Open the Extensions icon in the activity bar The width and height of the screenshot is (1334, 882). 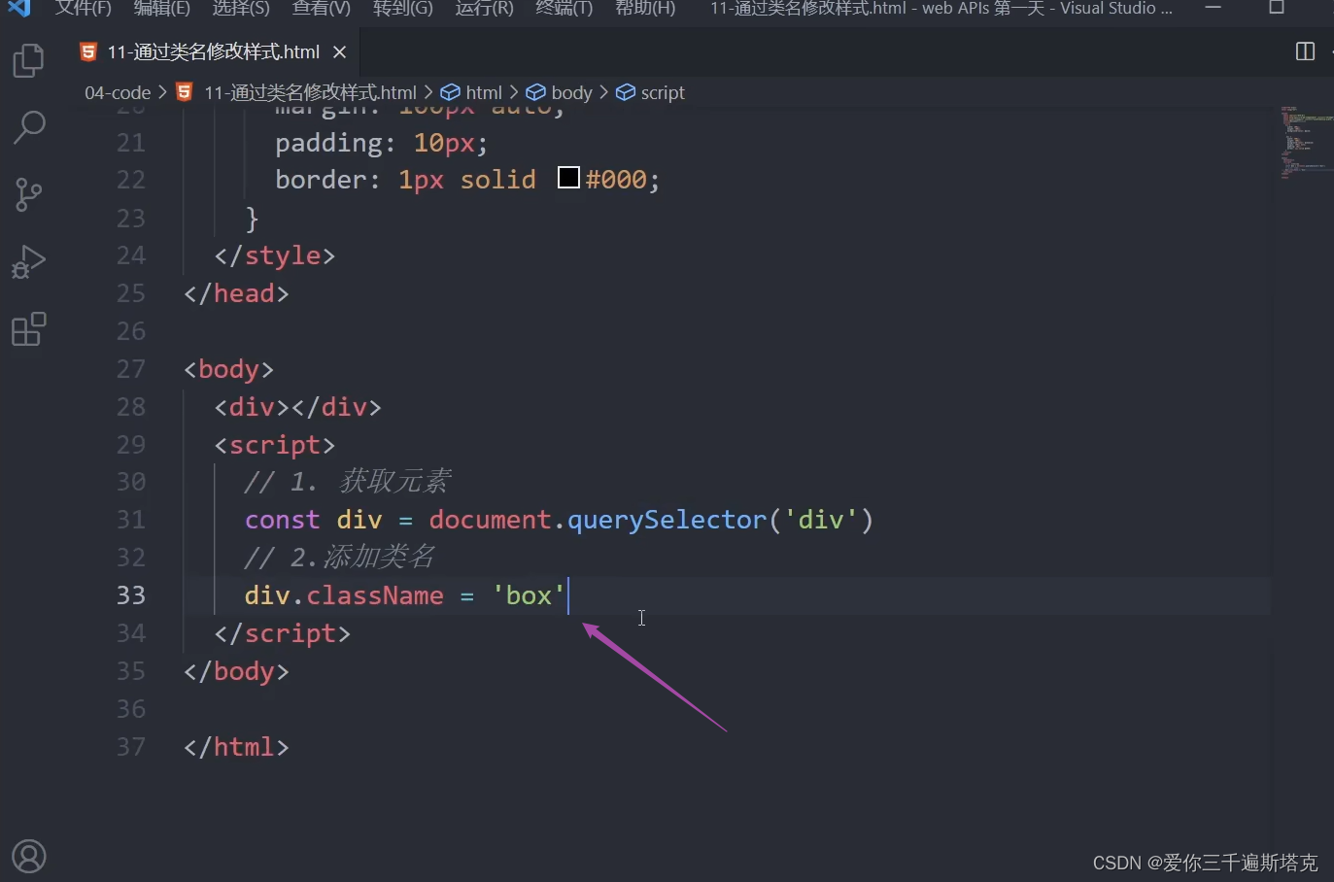click(x=27, y=328)
